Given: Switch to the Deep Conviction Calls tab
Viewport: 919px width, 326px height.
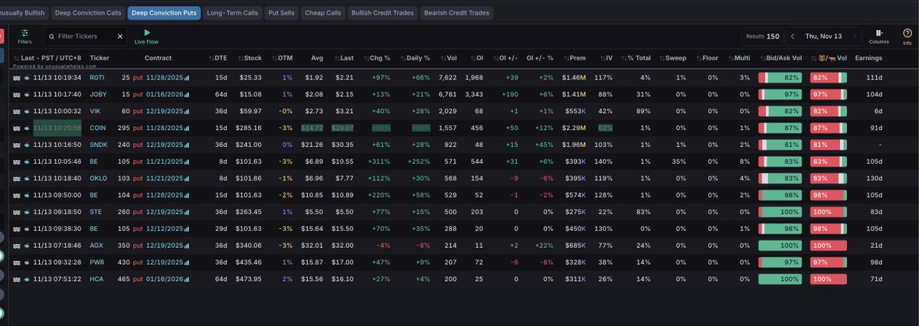Looking at the screenshot, I should tap(88, 13).
